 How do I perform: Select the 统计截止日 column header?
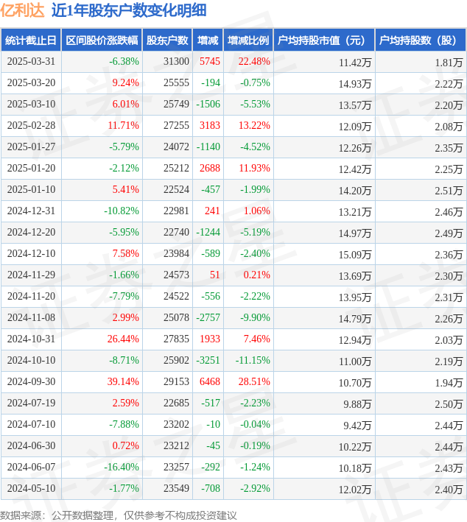click(x=31, y=40)
